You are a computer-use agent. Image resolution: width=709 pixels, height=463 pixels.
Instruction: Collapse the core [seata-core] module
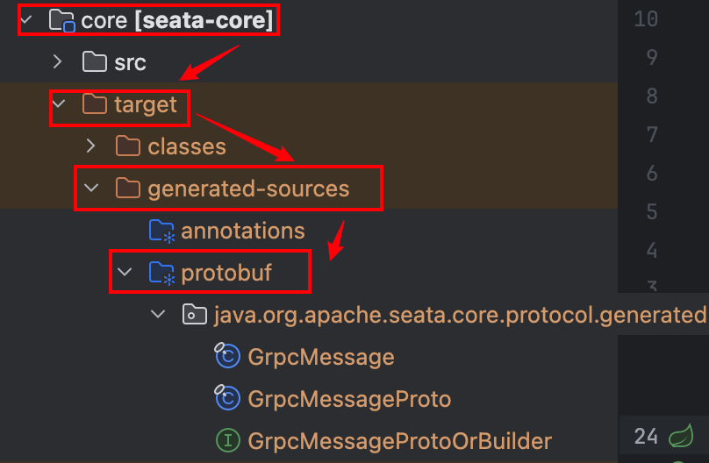[24, 20]
